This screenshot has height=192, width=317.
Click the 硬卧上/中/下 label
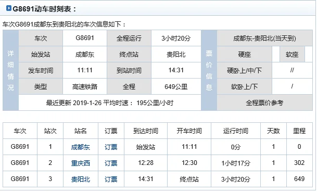point(245,71)
